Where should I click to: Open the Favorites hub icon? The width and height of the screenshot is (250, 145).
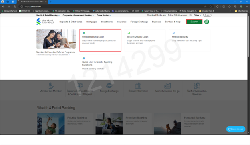click(x=230, y=6)
